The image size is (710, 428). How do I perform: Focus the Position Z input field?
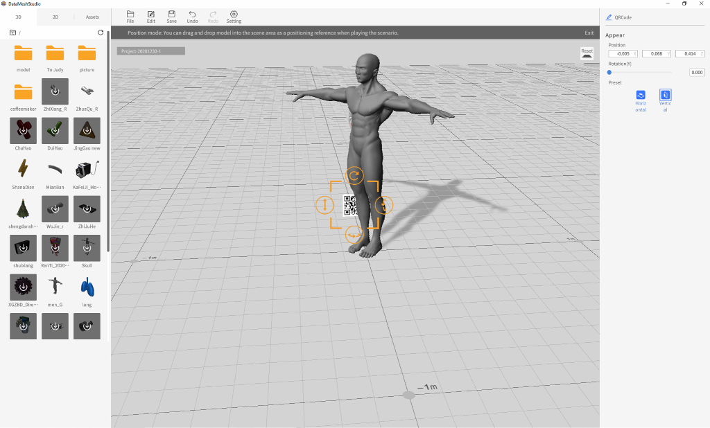690,54
